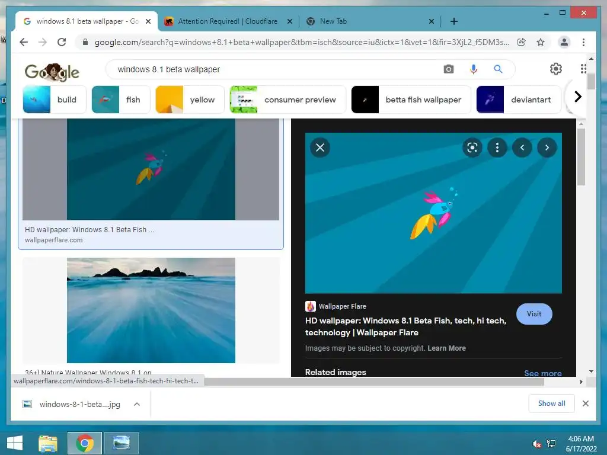
Task: Visit the Wallpaper Flare page
Action: pyautogui.click(x=534, y=314)
